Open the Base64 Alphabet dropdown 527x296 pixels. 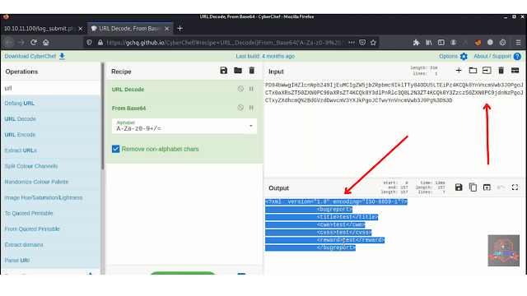coord(184,126)
